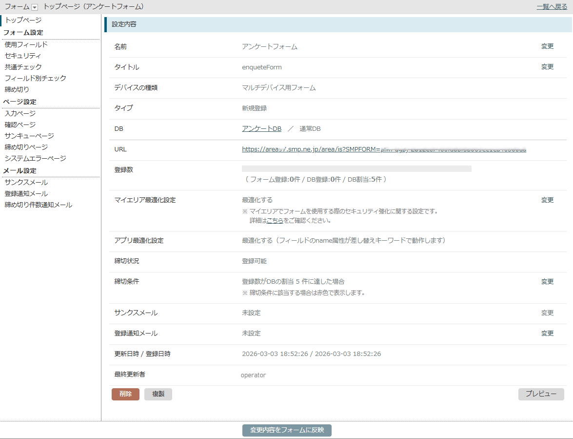This screenshot has width=573, height=439.
Task: Click 一覧へ戻る link
Action: (x=552, y=7)
